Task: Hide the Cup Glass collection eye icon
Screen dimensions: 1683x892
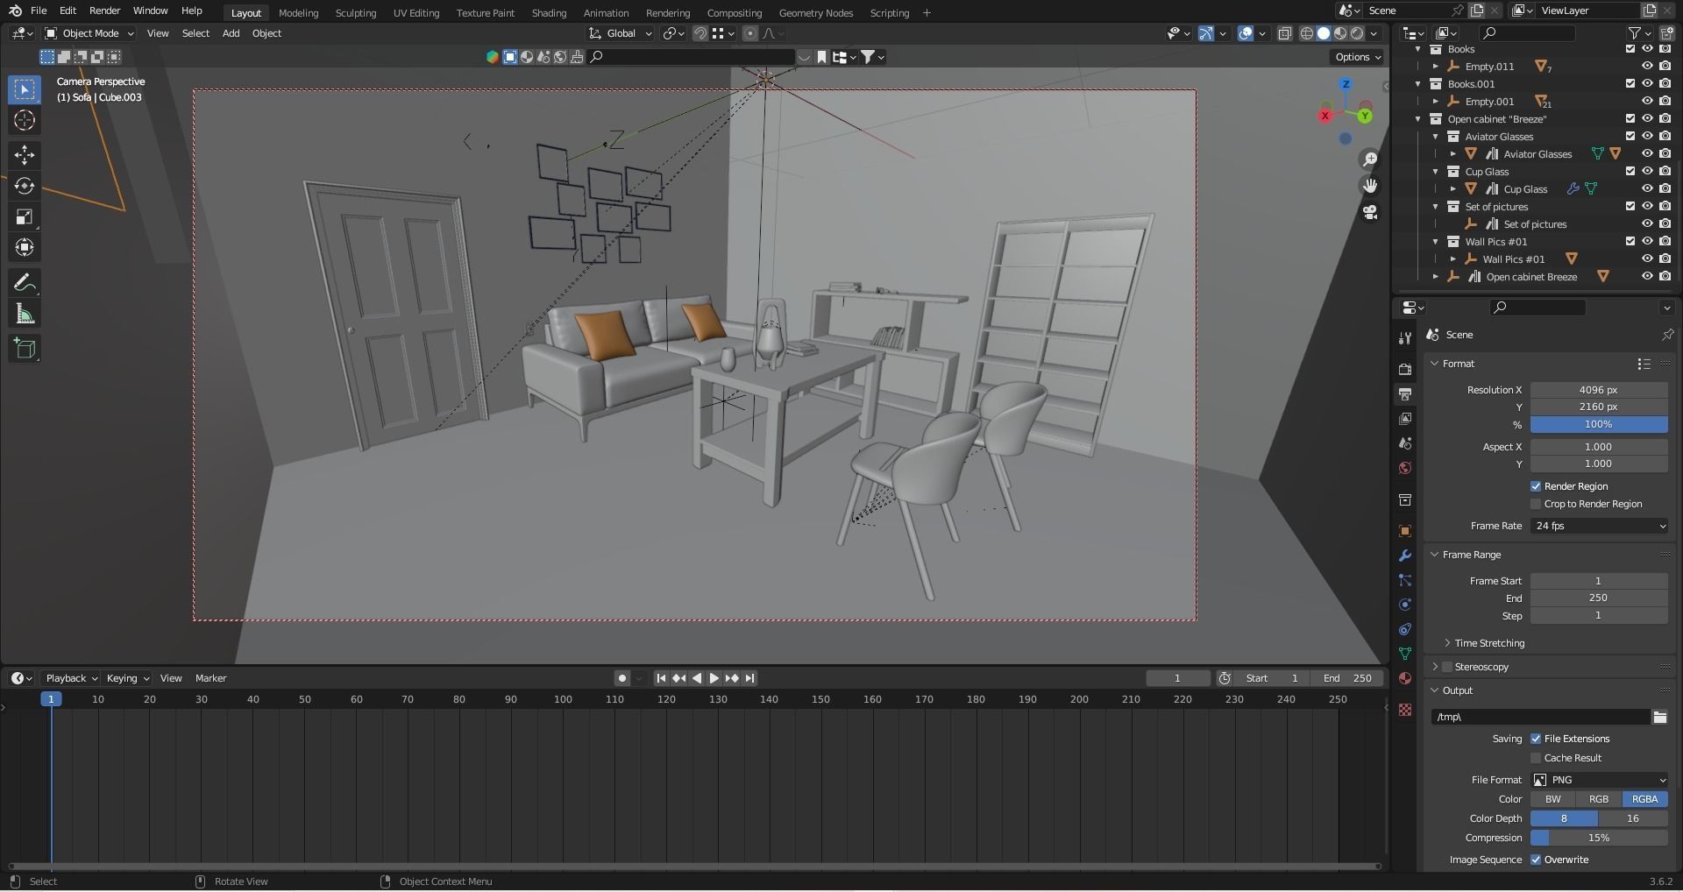Action: point(1647,172)
